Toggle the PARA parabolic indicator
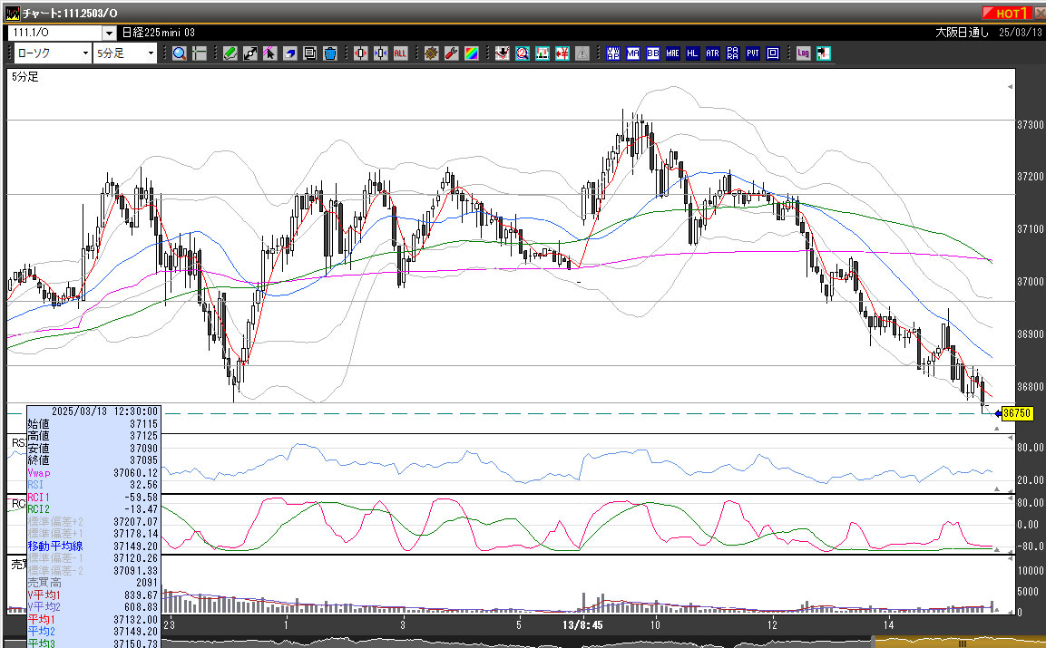 pyautogui.click(x=732, y=53)
